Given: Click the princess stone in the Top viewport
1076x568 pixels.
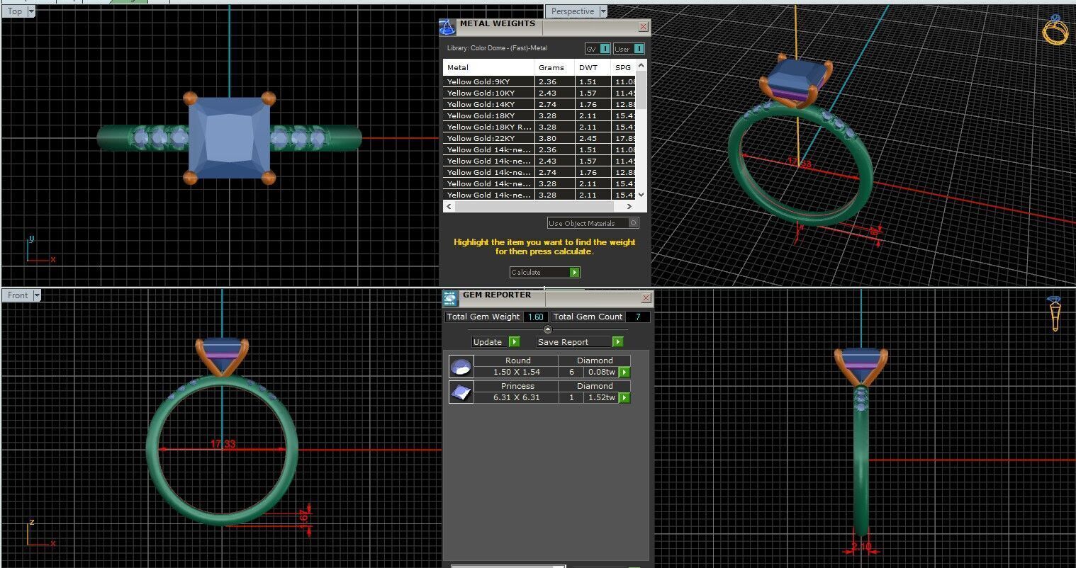Looking at the screenshot, I should [229, 138].
